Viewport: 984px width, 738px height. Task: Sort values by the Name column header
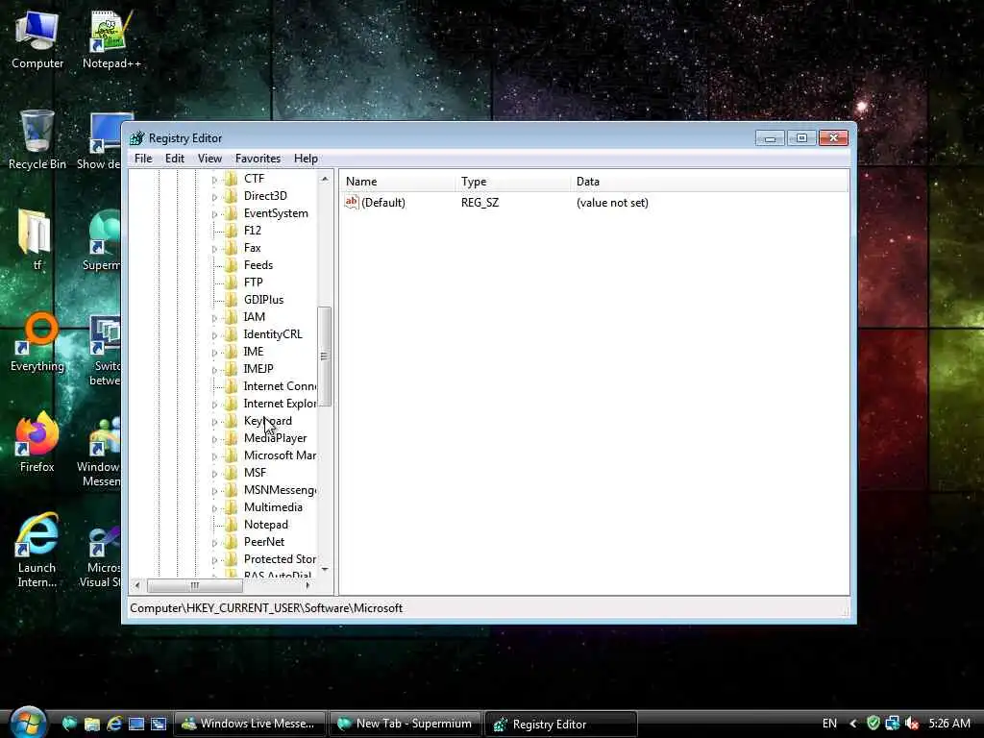398,182
